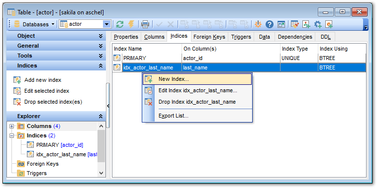Expand the Columns (4) tree node

11,126
